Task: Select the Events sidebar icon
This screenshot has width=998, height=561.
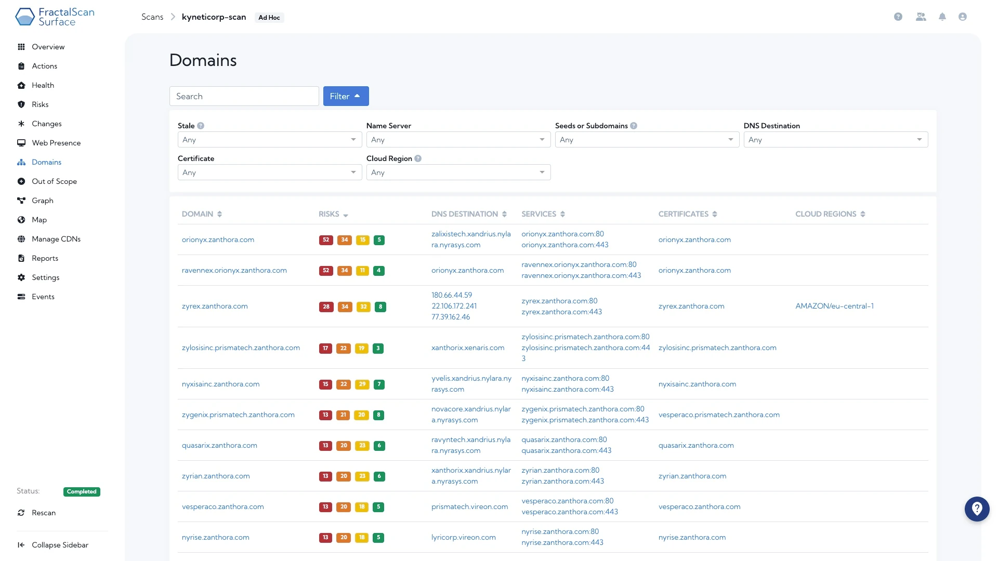Action: coord(22,297)
